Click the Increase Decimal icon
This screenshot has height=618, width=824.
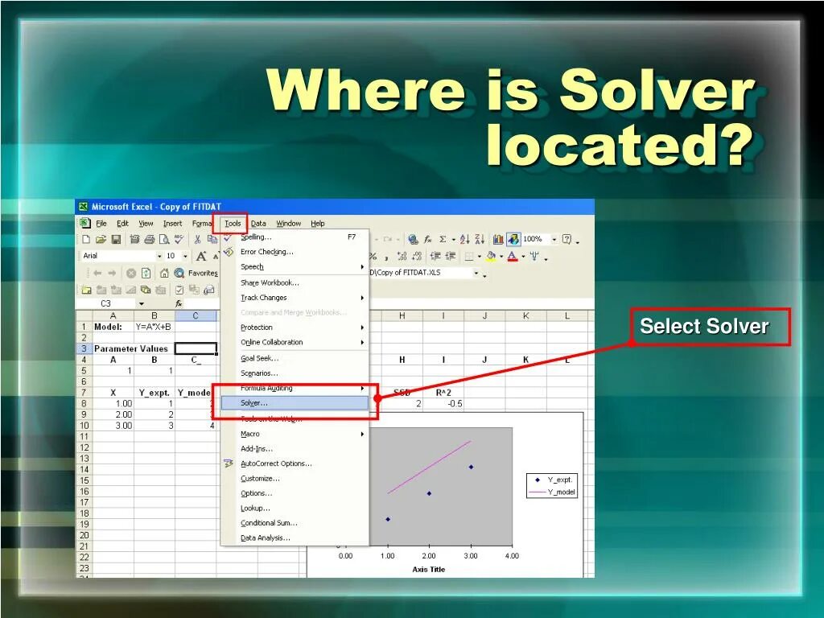pos(402,257)
